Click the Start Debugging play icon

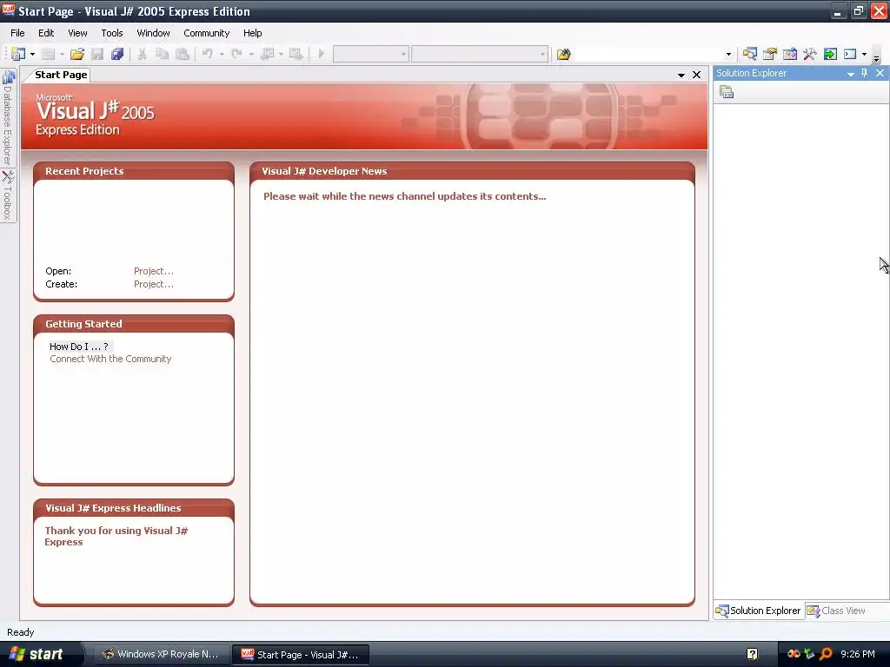click(x=322, y=54)
